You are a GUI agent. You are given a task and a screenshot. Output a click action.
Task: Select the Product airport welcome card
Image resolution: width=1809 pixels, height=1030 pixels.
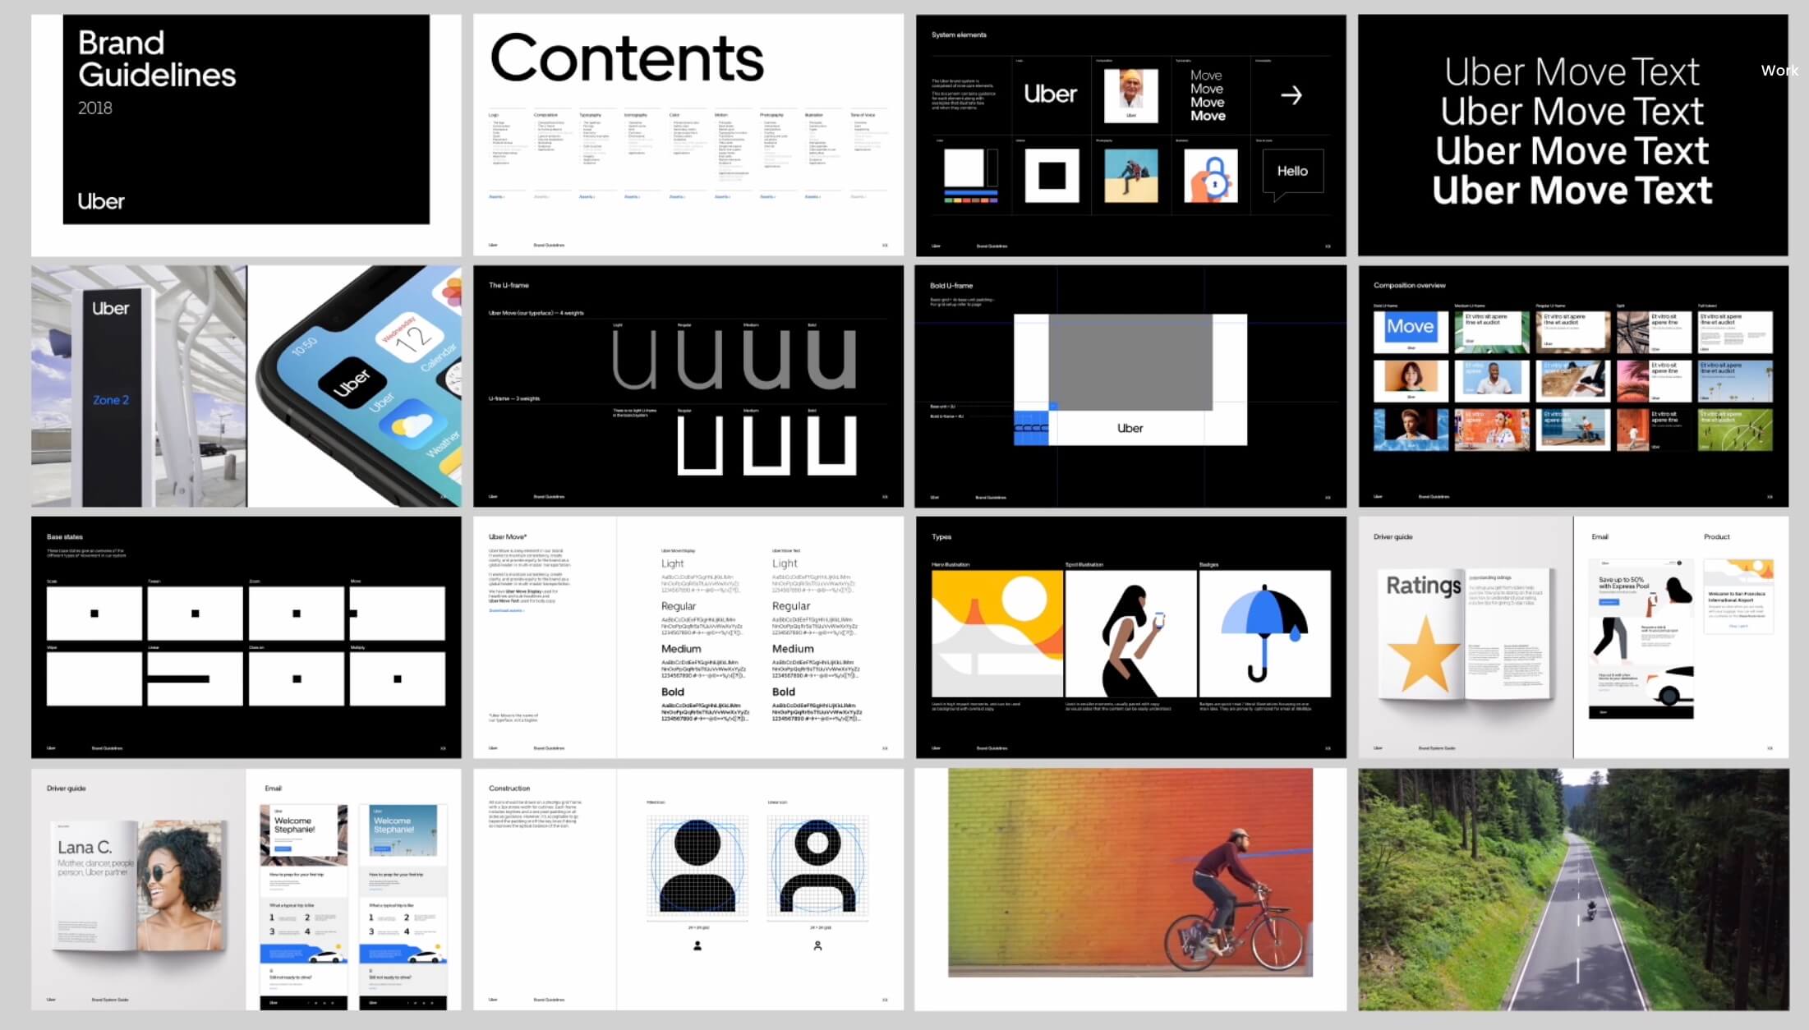click(1738, 596)
